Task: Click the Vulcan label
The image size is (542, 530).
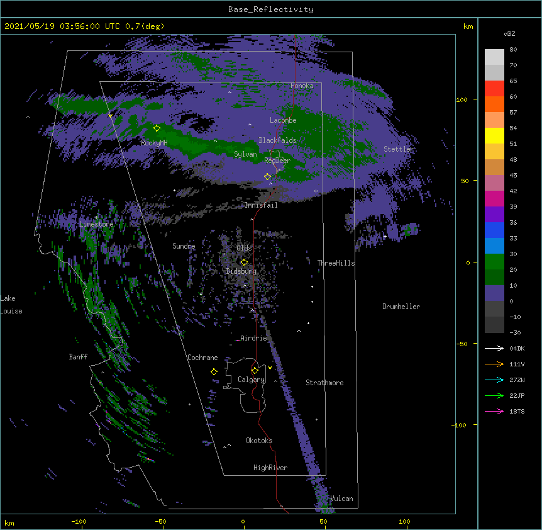Action: click(x=341, y=499)
